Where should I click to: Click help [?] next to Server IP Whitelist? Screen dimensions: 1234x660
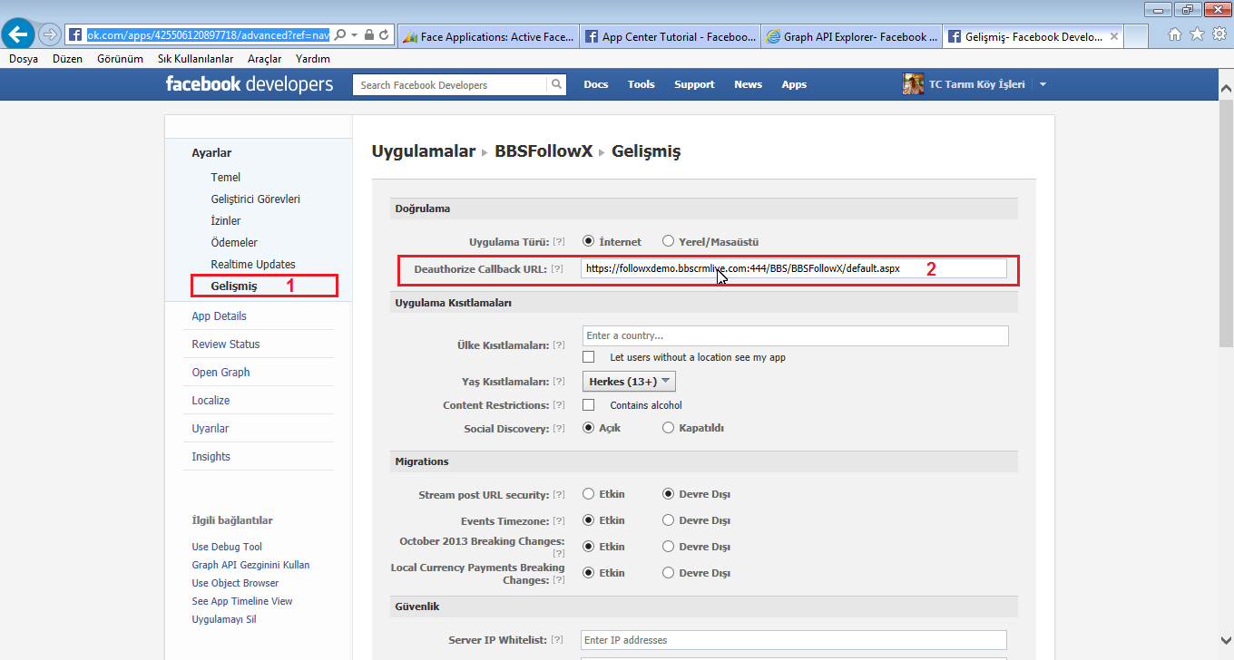point(557,640)
